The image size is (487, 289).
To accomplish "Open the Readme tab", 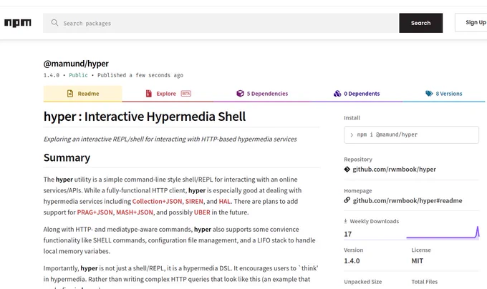I will [83, 93].
